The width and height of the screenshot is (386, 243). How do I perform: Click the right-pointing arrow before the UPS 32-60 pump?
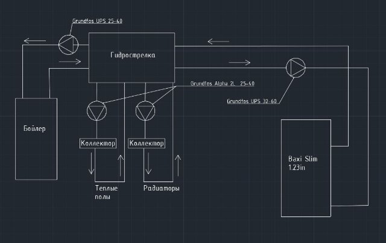click(240, 61)
